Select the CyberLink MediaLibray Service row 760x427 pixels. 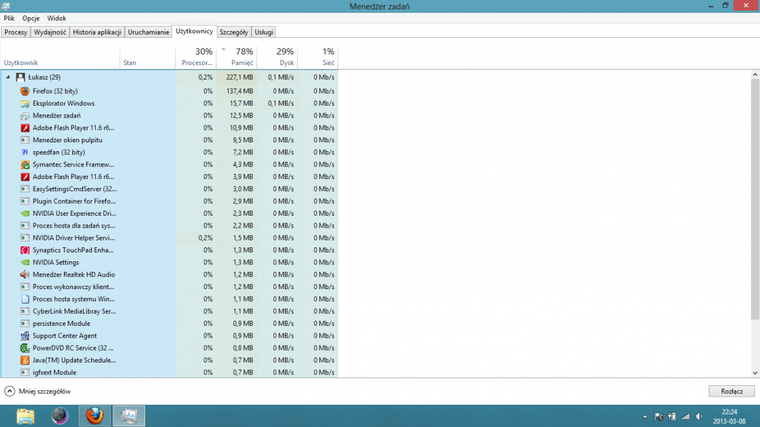[169, 311]
